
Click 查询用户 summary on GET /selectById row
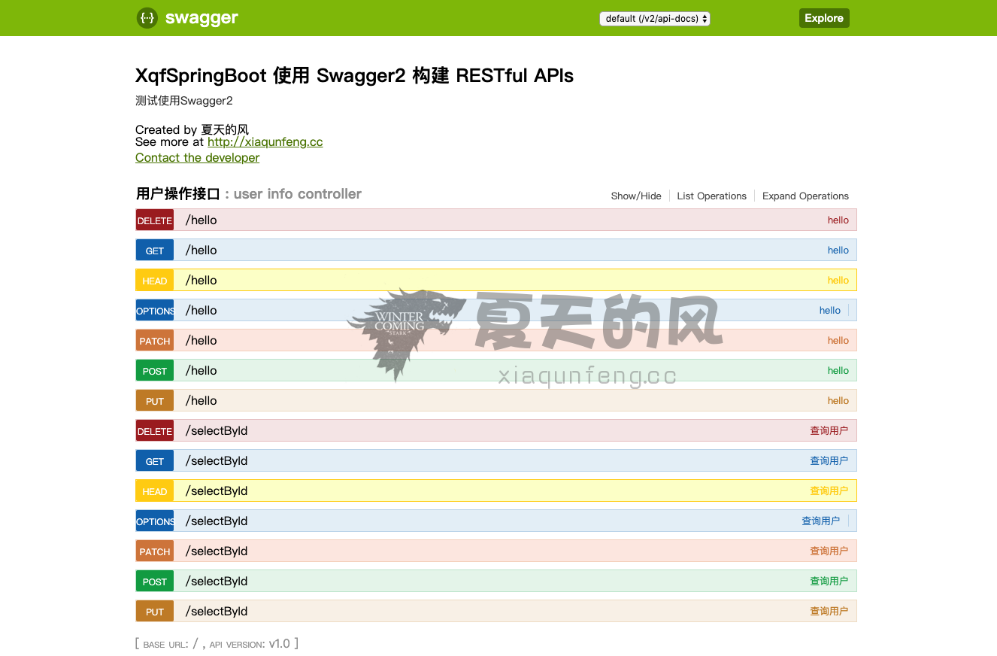point(829,461)
